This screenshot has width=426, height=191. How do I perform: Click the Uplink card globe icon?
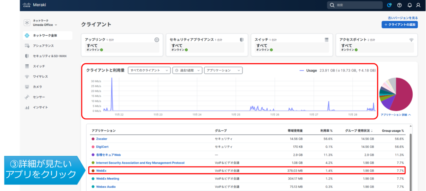coord(156,40)
